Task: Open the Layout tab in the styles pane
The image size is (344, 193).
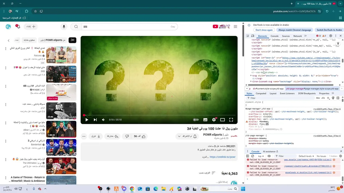Action: click(273, 94)
